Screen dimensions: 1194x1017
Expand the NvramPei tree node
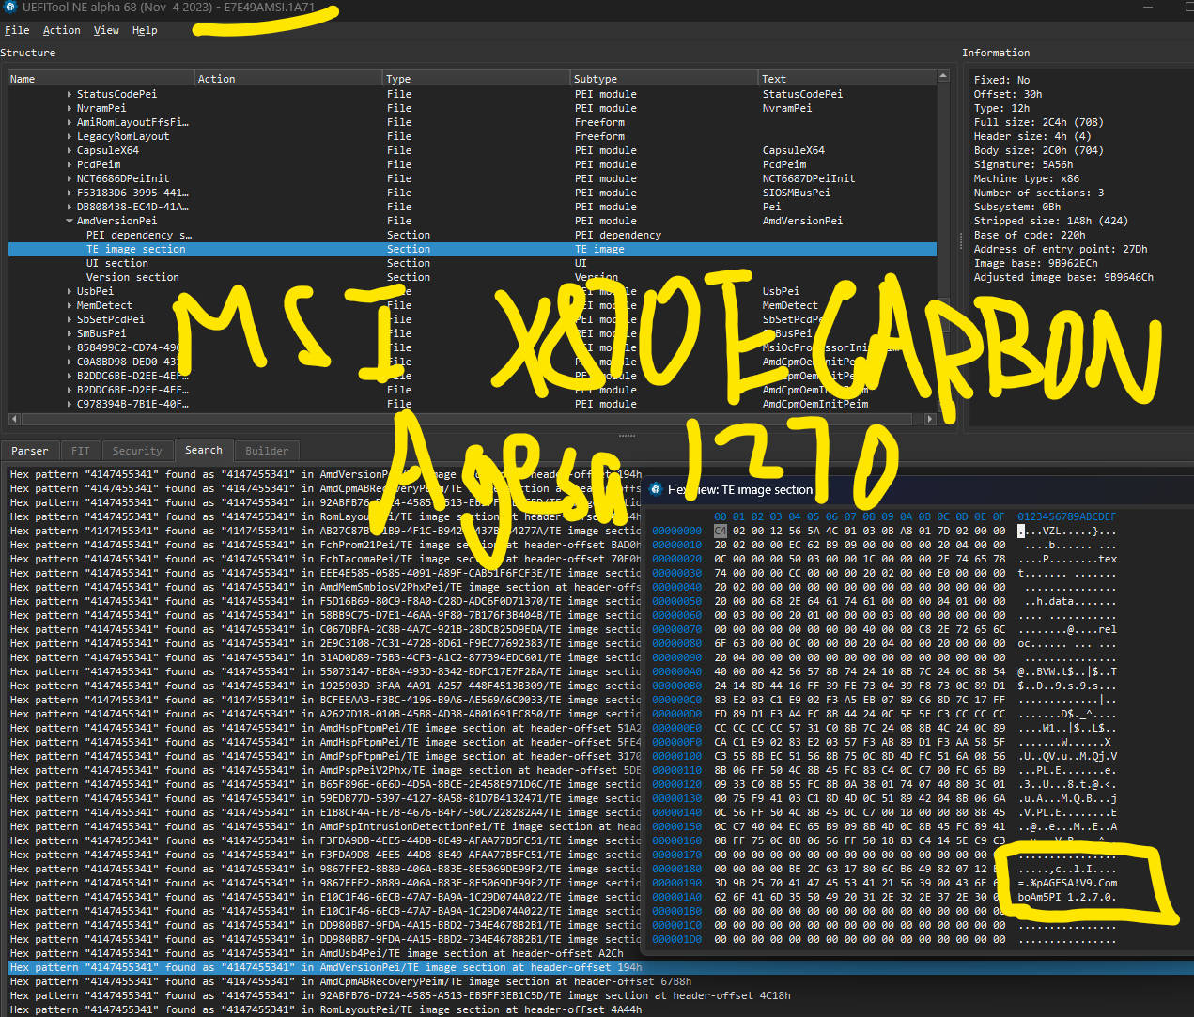coord(70,108)
